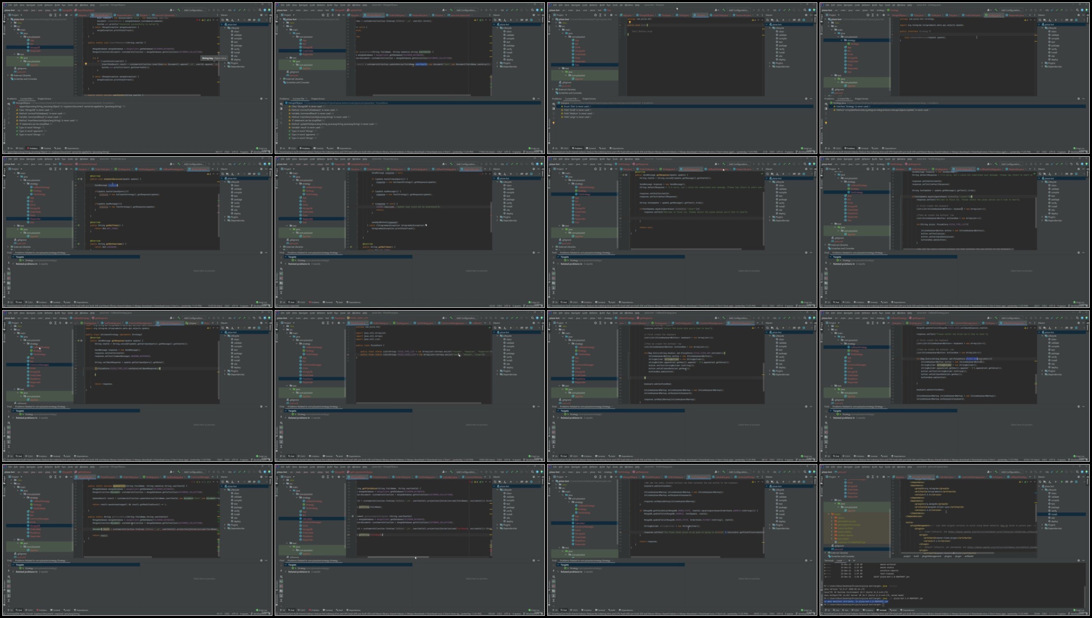The width and height of the screenshot is (1092, 618).
Task: Switch to the Local terminal tab
Action: [839, 560]
